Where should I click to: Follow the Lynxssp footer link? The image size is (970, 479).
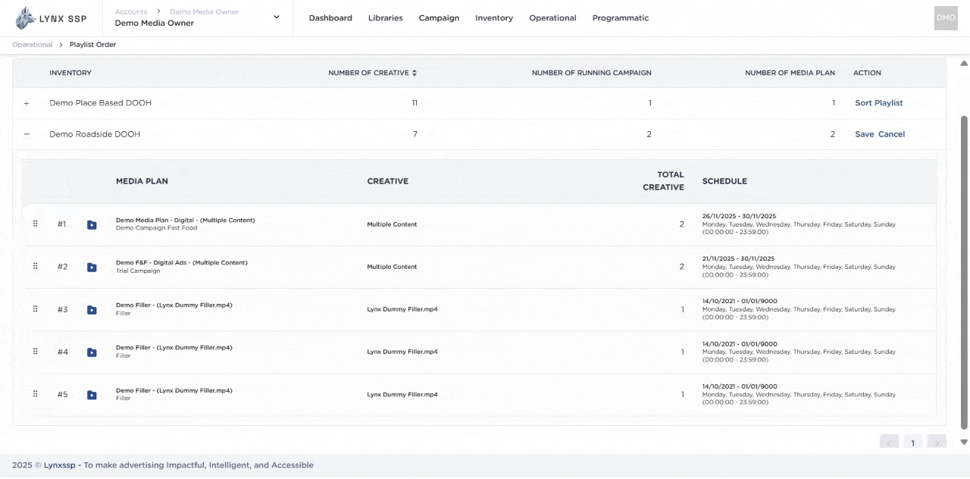coord(60,465)
